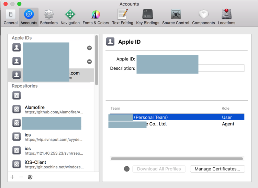Select the Co., Ltd. team row

point(176,124)
